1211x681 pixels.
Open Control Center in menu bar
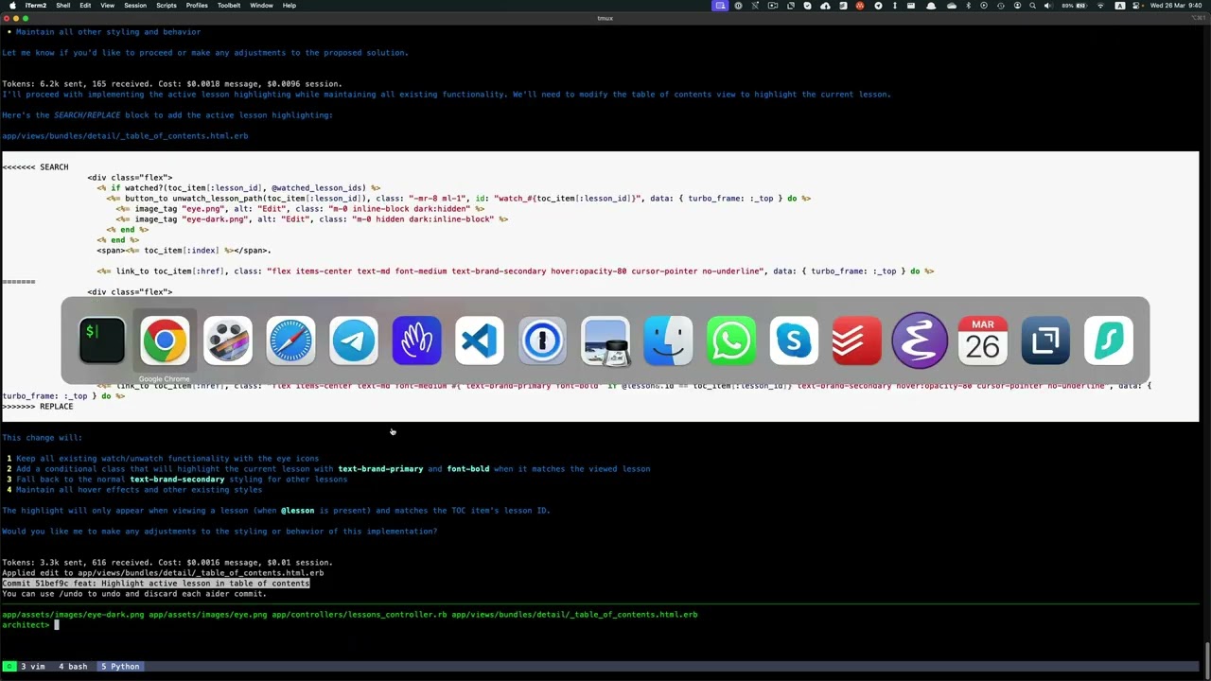click(x=1138, y=6)
